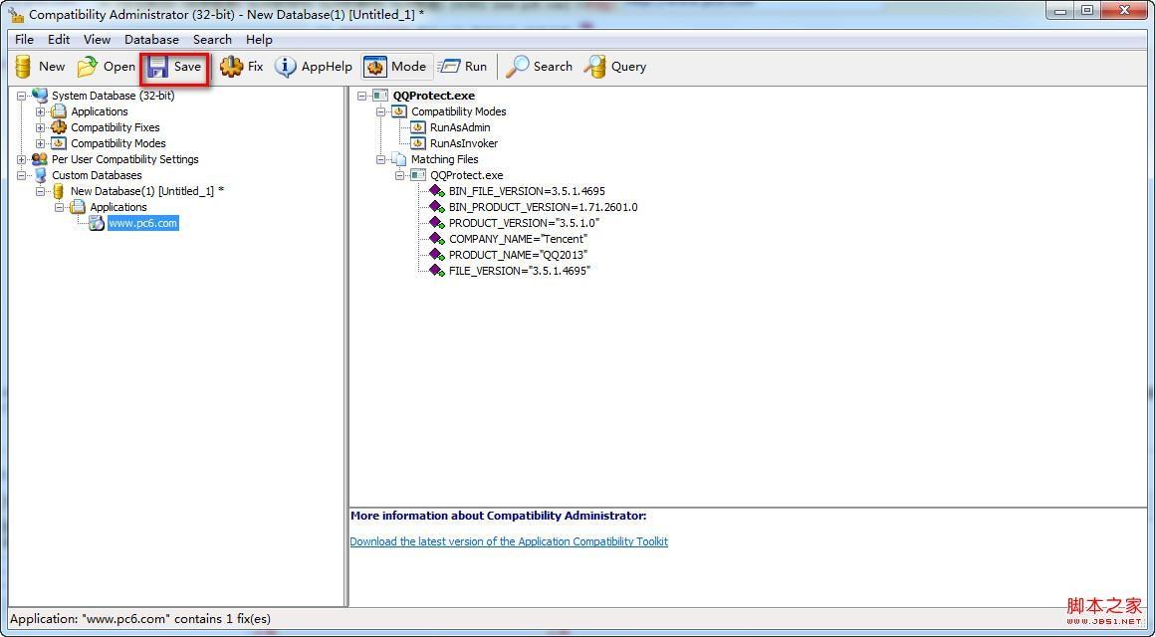This screenshot has width=1155, height=637.
Task: Collapse the System Database (32-bit) node
Action: tap(21, 96)
